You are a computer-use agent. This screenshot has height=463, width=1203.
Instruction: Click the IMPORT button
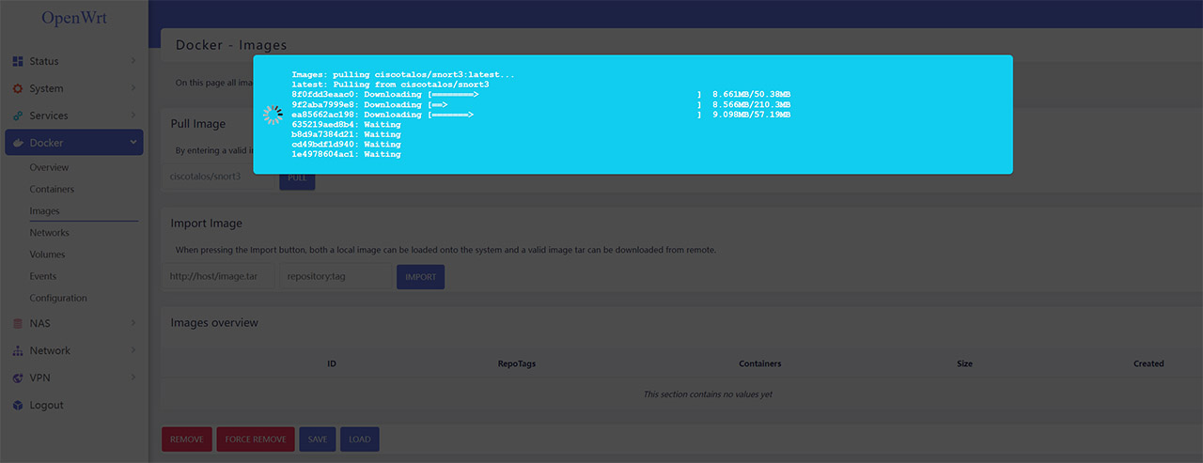click(421, 277)
